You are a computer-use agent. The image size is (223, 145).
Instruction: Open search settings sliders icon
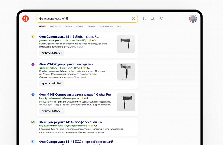pyautogui.click(x=153, y=19)
